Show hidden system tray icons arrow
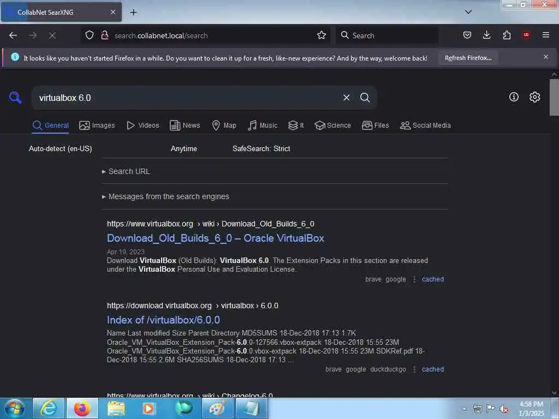 [464, 409]
